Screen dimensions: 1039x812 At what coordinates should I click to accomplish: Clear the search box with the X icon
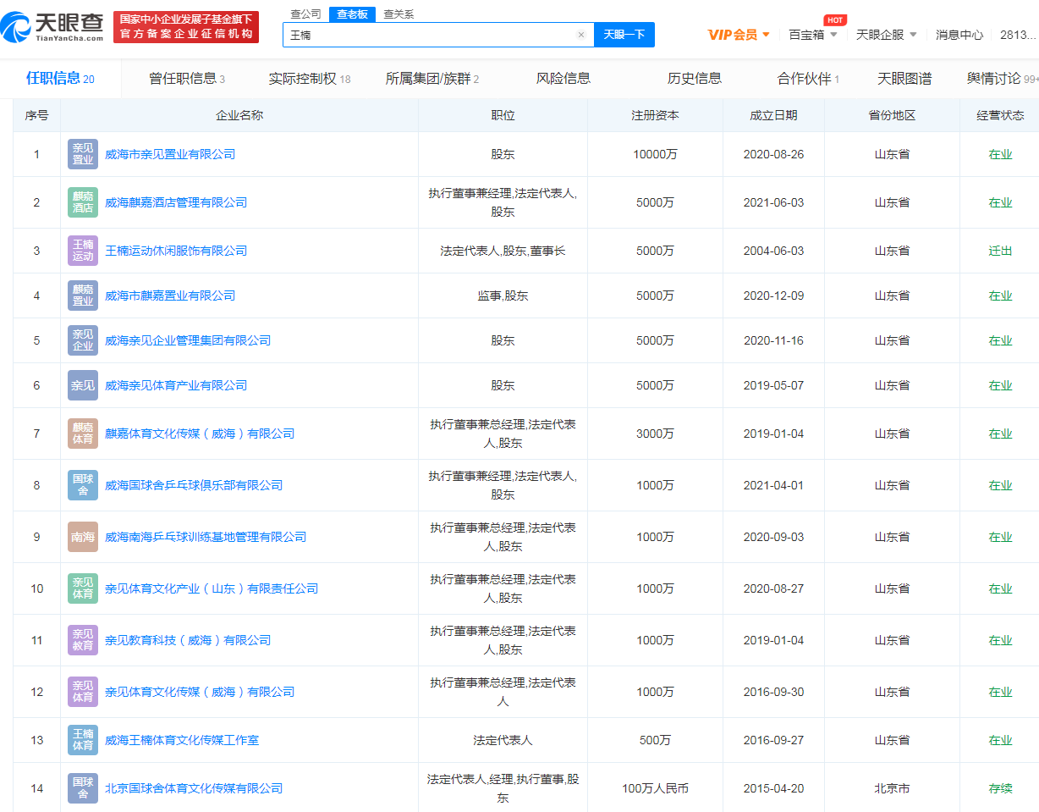tap(581, 35)
